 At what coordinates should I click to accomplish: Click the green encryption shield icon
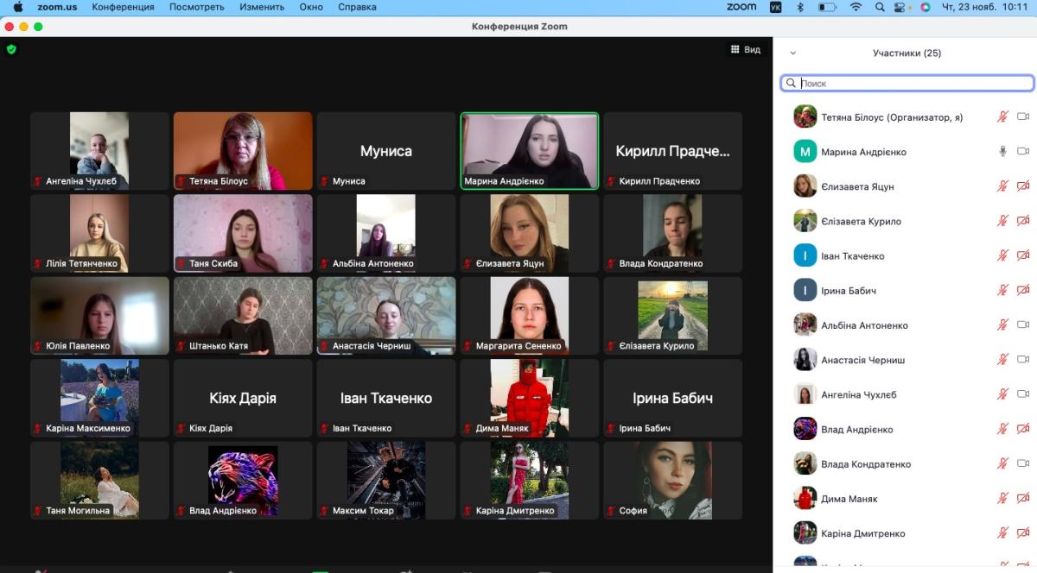11,49
